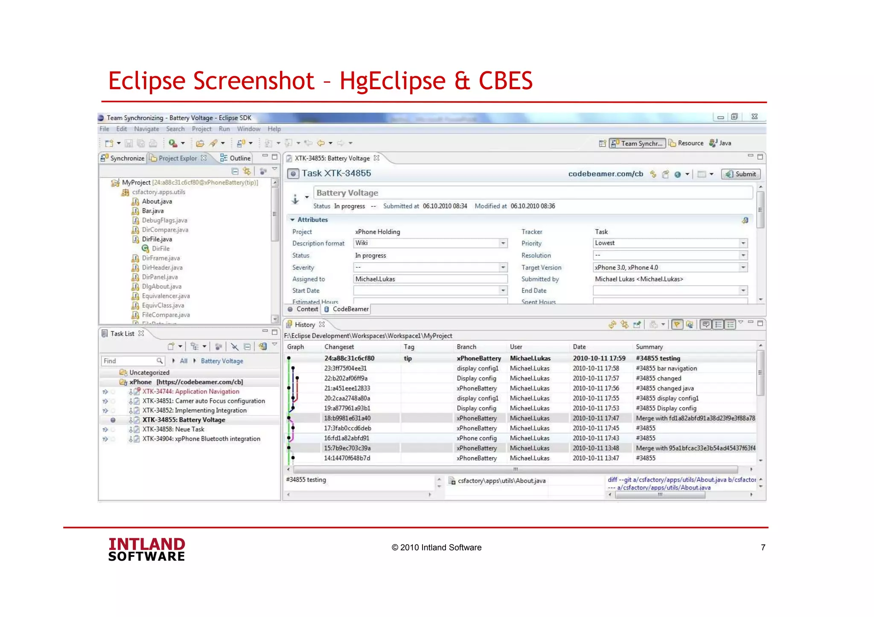Toggle Show Affected Paths button in History view

pyautogui.click(x=719, y=325)
